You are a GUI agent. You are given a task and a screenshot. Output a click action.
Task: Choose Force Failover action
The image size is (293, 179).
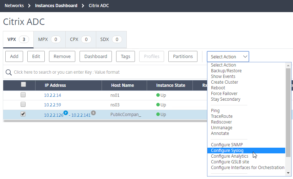(x=224, y=94)
